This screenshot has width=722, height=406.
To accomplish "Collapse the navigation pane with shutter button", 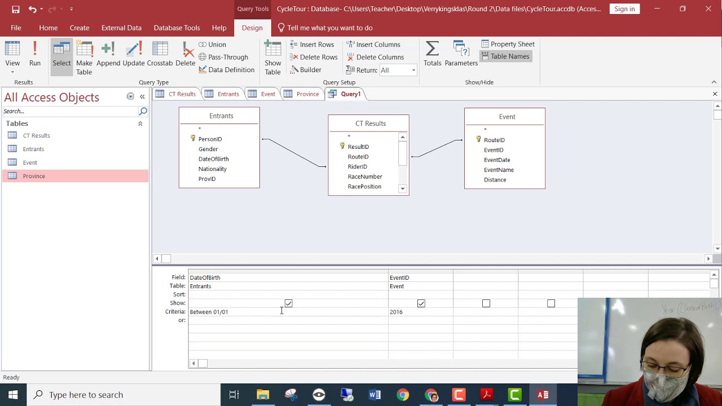I will click(142, 96).
